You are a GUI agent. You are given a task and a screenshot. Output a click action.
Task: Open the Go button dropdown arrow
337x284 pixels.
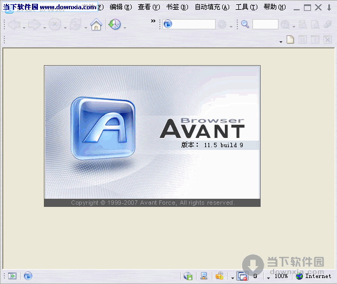(x=231, y=27)
